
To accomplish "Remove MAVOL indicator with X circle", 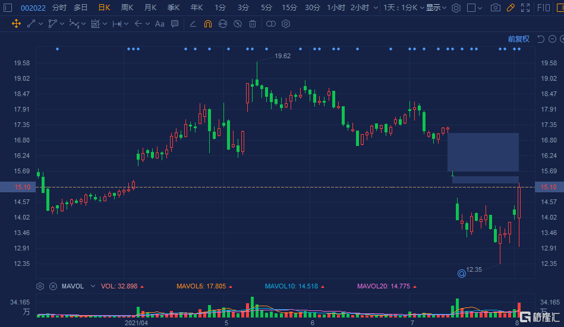I will coord(53,287).
